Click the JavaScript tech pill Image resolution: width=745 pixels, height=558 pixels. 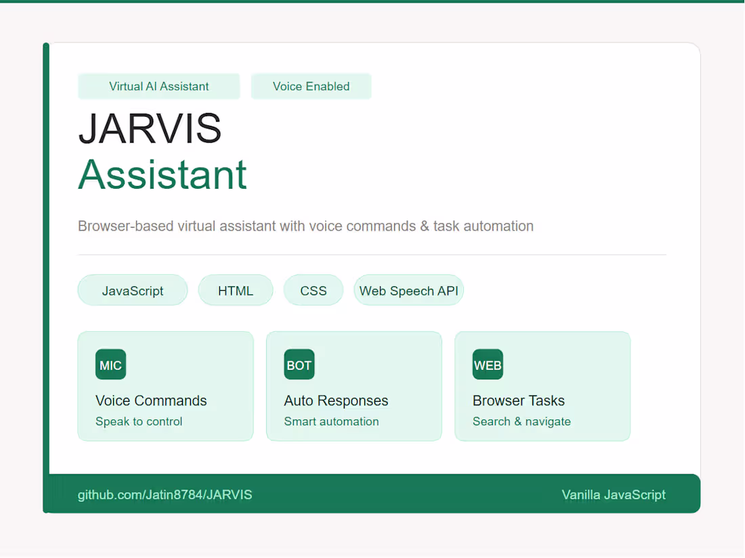tap(133, 290)
